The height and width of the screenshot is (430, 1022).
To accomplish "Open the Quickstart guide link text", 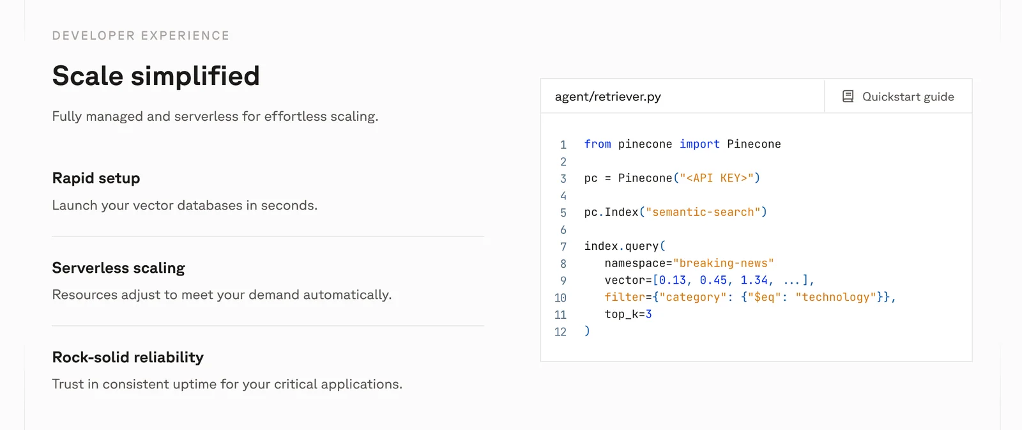I will click(908, 96).
